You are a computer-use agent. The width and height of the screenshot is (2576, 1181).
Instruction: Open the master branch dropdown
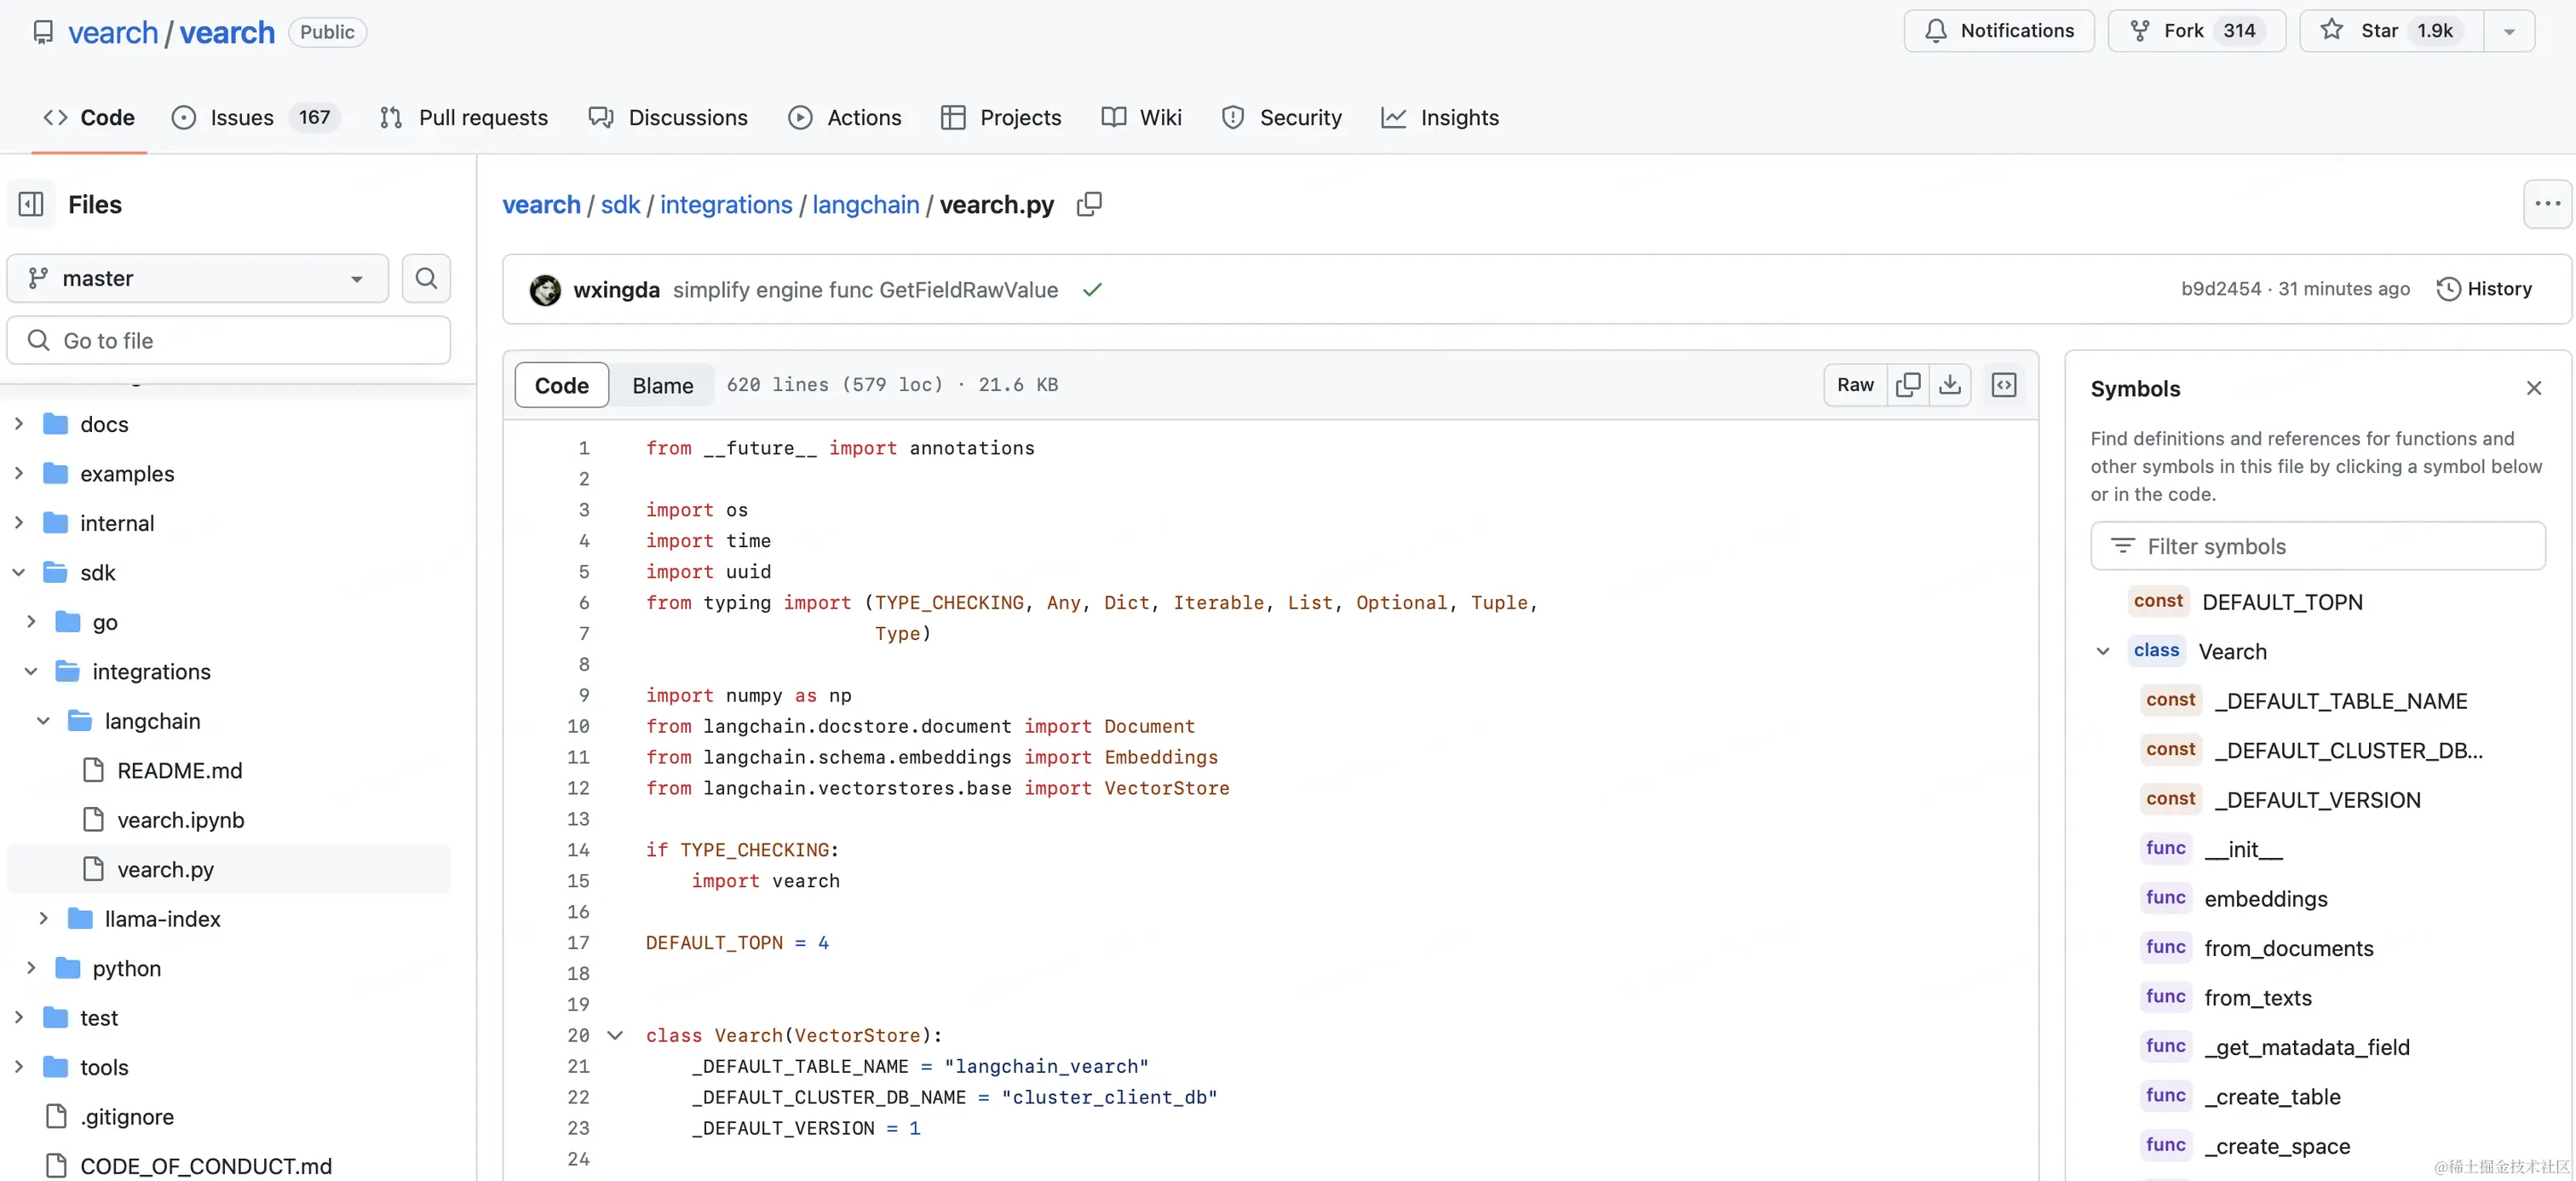197,278
